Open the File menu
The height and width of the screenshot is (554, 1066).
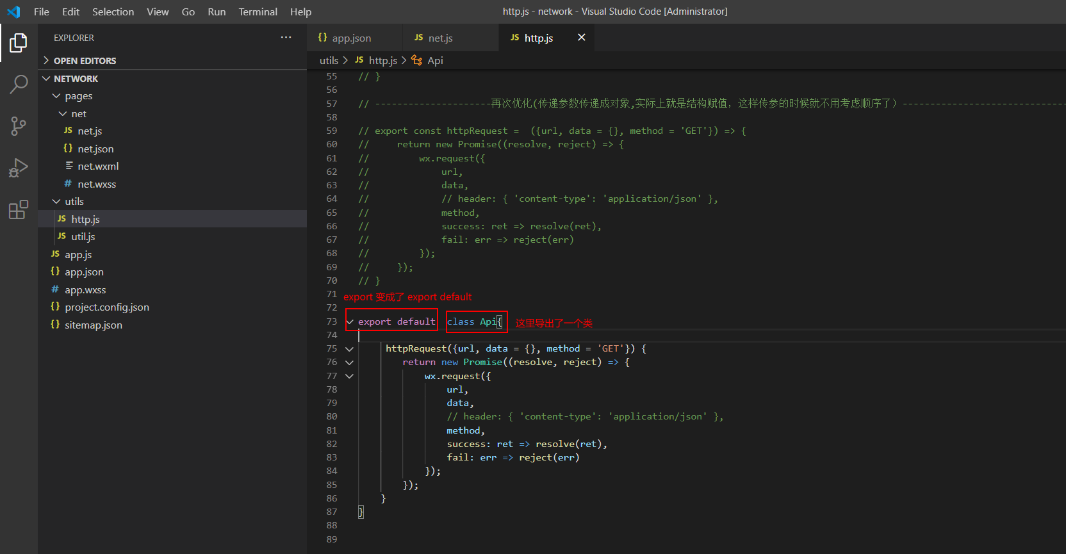(x=42, y=12)
